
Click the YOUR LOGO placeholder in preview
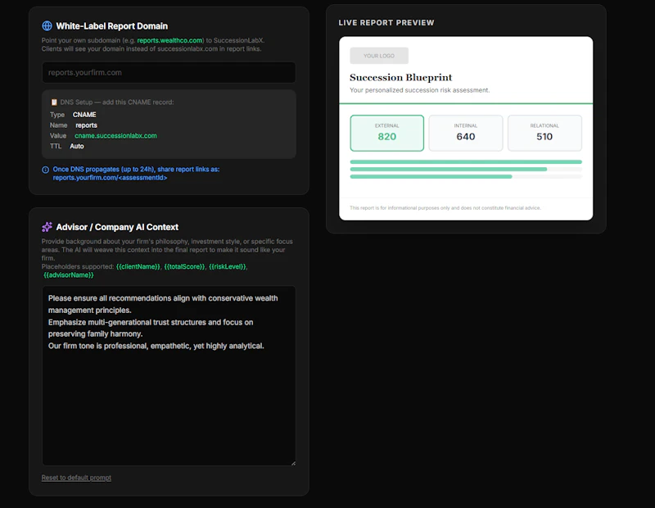379,56
